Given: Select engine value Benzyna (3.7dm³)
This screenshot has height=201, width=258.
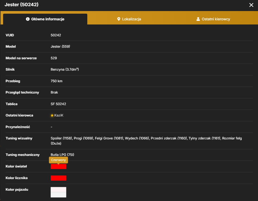Looking at the screenshot, I should [x=65, y=69].
